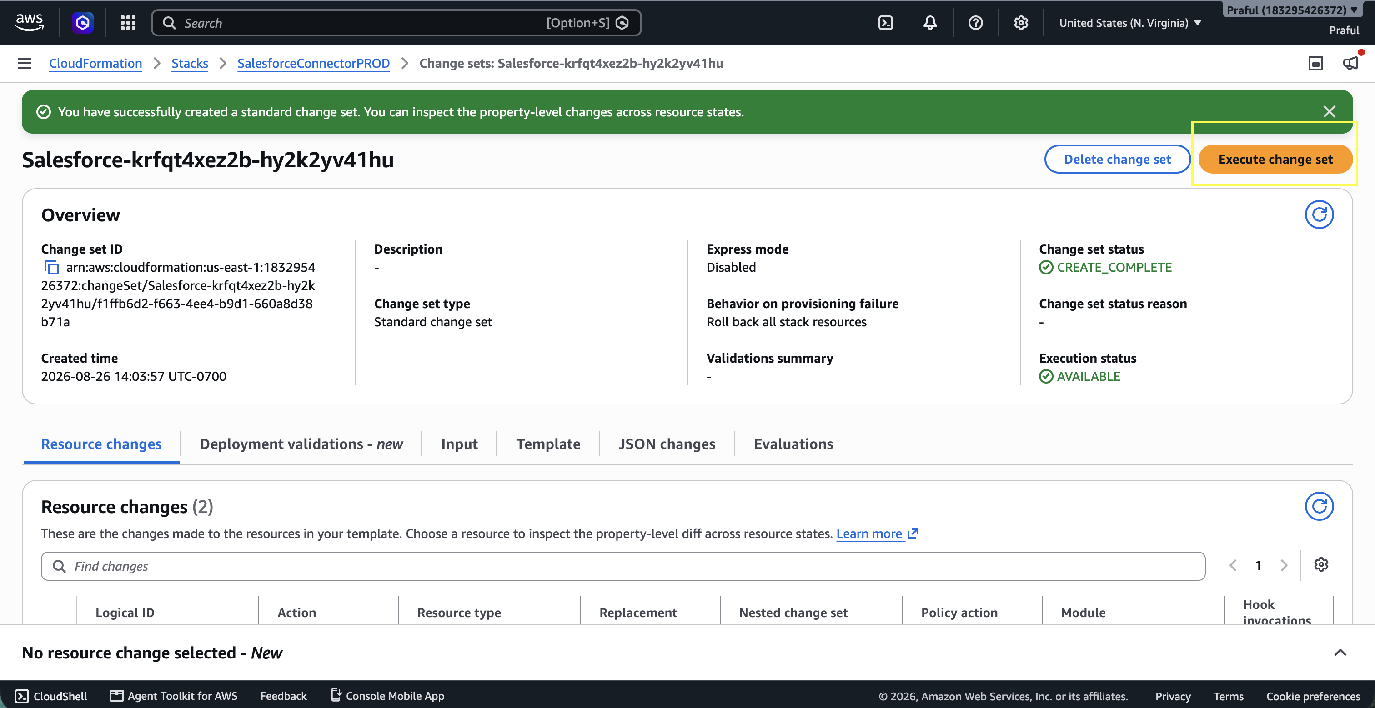Viewport: 1375px width, 708px height.
Task: Open the help question mark menu
Action: (x=976, y=22)
